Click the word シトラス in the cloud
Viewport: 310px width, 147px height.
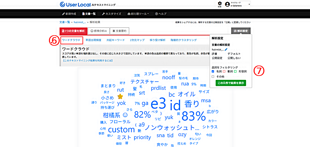coord(210,127)
